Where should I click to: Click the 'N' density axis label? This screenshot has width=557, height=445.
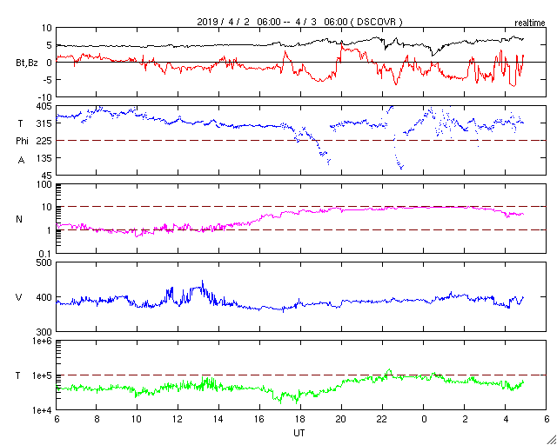click(x=19, y=219)
